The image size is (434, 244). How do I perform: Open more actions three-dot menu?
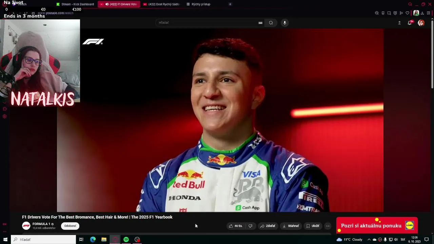[328, 226]
